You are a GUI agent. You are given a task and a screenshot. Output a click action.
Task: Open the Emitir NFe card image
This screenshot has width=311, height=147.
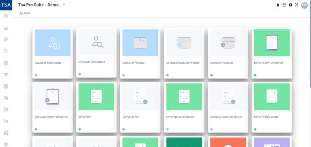click(x=96, y=97)
